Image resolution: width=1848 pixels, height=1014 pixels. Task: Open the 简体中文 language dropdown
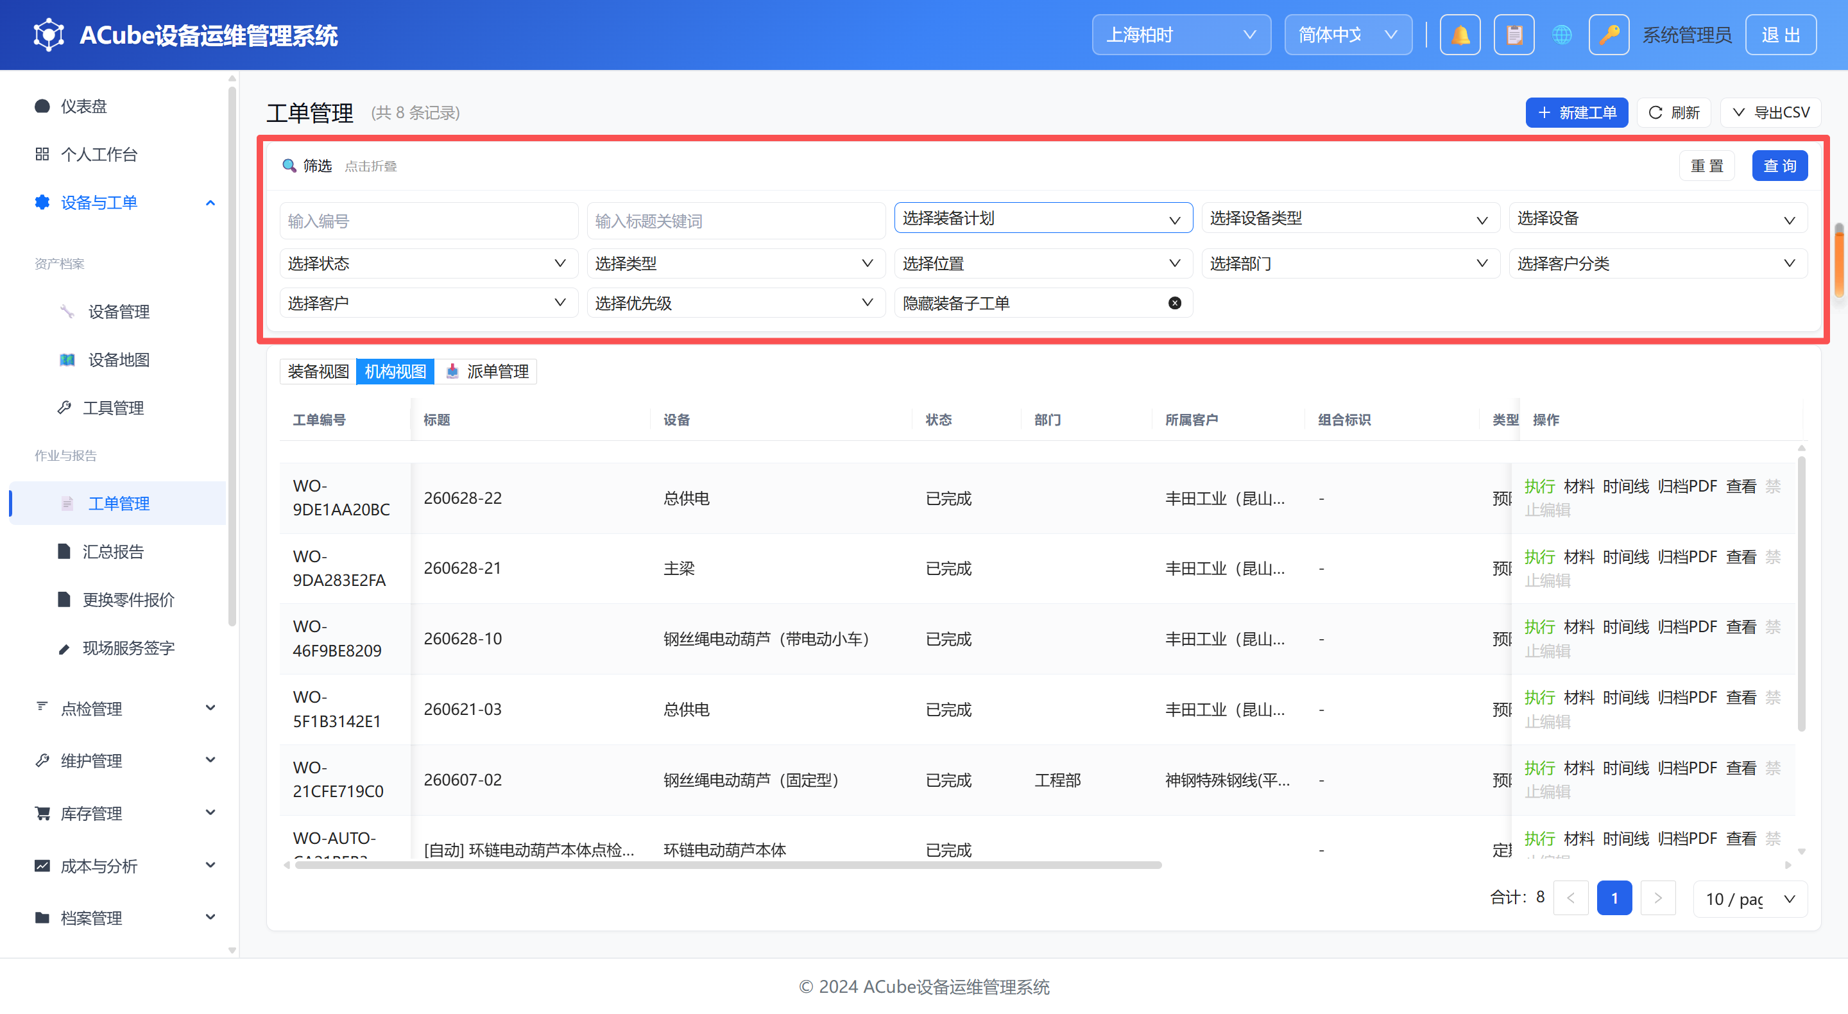click(x=1348, y=35)
